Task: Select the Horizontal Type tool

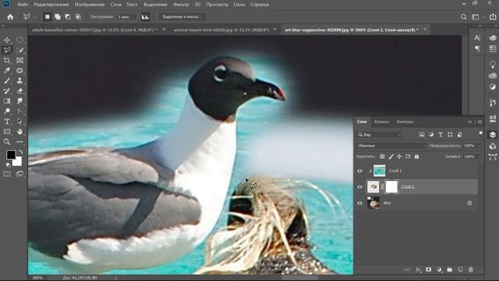Action: point(7,122)
